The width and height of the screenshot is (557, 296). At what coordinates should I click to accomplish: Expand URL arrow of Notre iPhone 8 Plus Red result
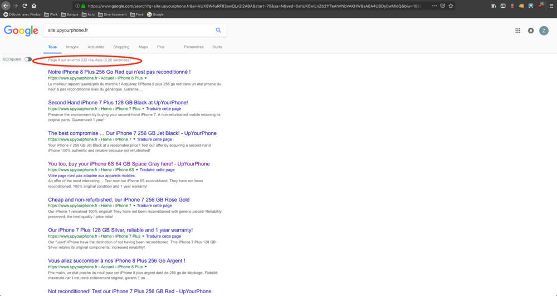(145, 78)
